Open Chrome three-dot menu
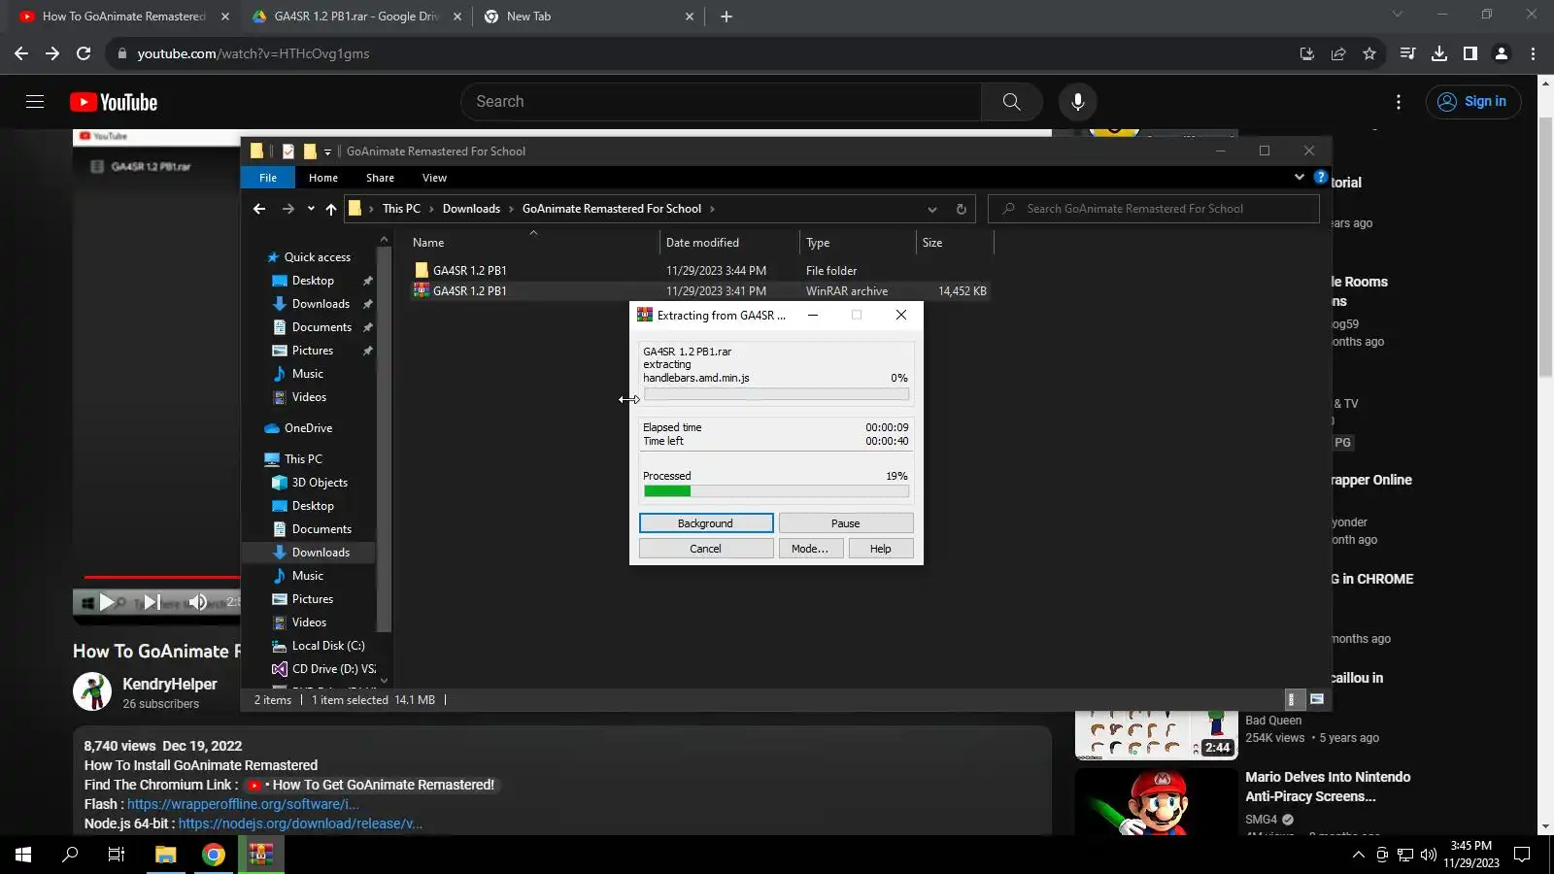1554x874 pixels. point(1534,53)
